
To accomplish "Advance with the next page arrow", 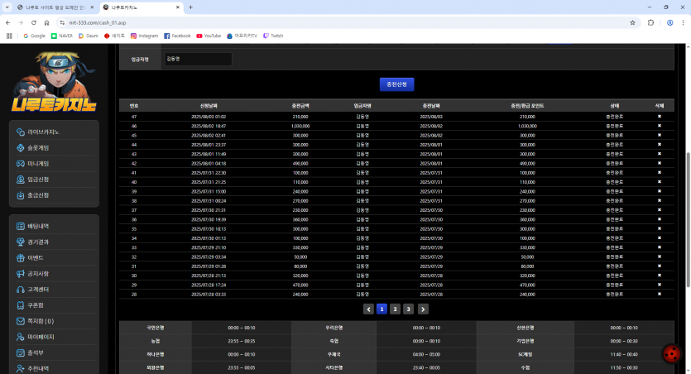I will tap(423, 309).
